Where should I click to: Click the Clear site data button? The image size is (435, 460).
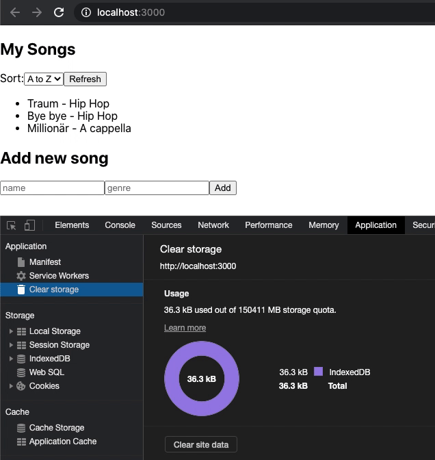tap(201, 445)
